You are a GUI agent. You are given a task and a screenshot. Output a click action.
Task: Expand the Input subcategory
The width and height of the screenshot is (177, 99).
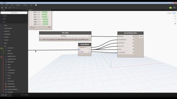[6, 43]
